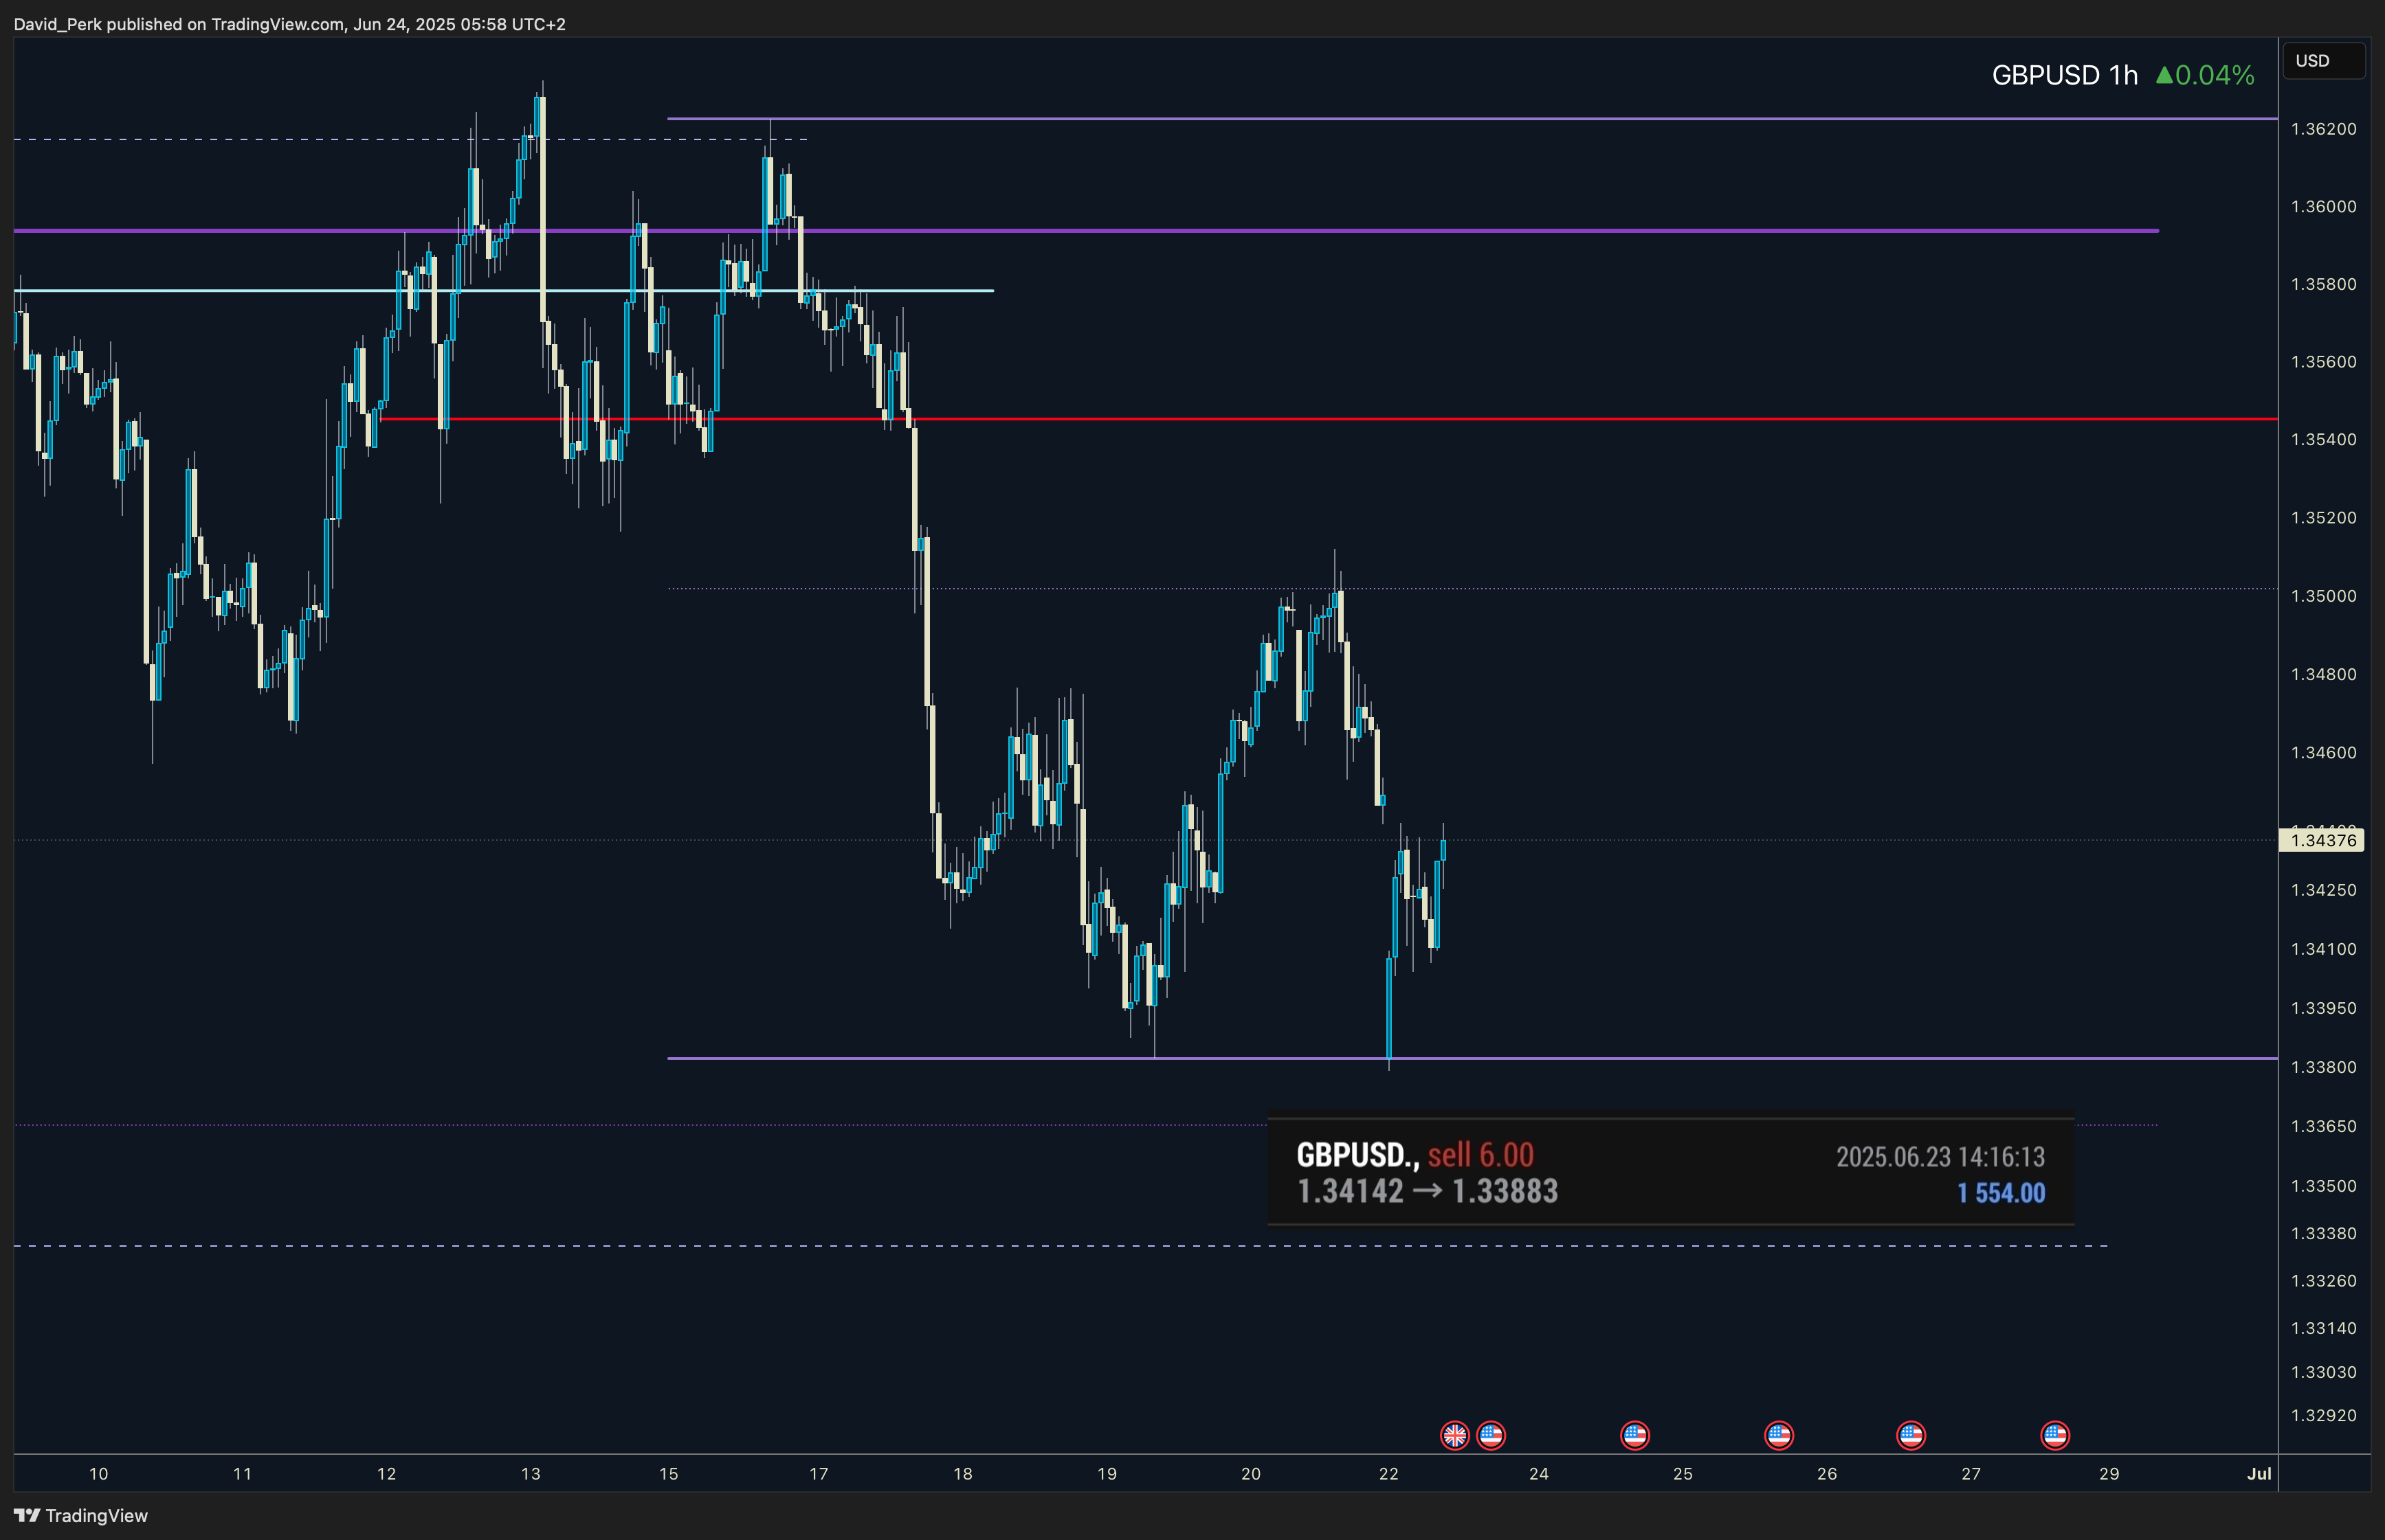Click the 1.33030 price axis label

(2323, 1372)
